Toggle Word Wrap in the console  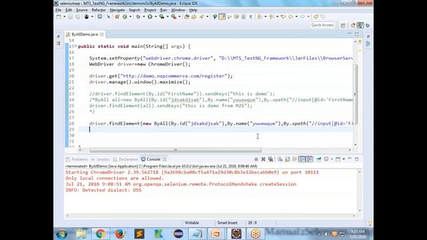point(294,159)
